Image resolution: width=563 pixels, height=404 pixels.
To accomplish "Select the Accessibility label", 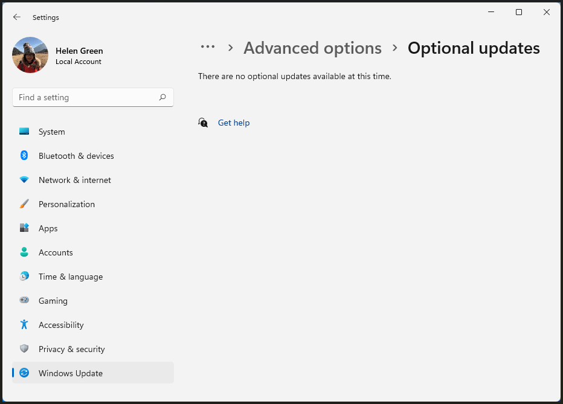I will tap(61, 325).
